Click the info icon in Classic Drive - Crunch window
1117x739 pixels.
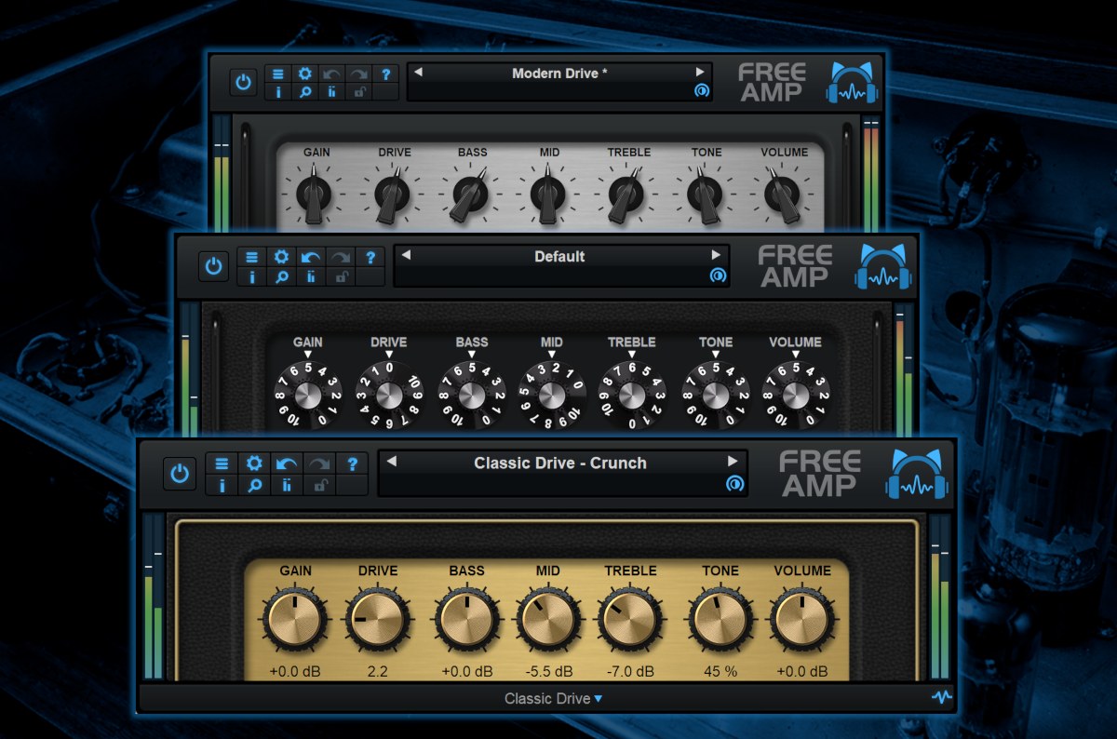pos(222,484)
